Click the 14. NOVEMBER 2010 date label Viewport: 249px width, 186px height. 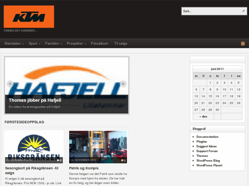pyautogui.click(x=83, y=160)
